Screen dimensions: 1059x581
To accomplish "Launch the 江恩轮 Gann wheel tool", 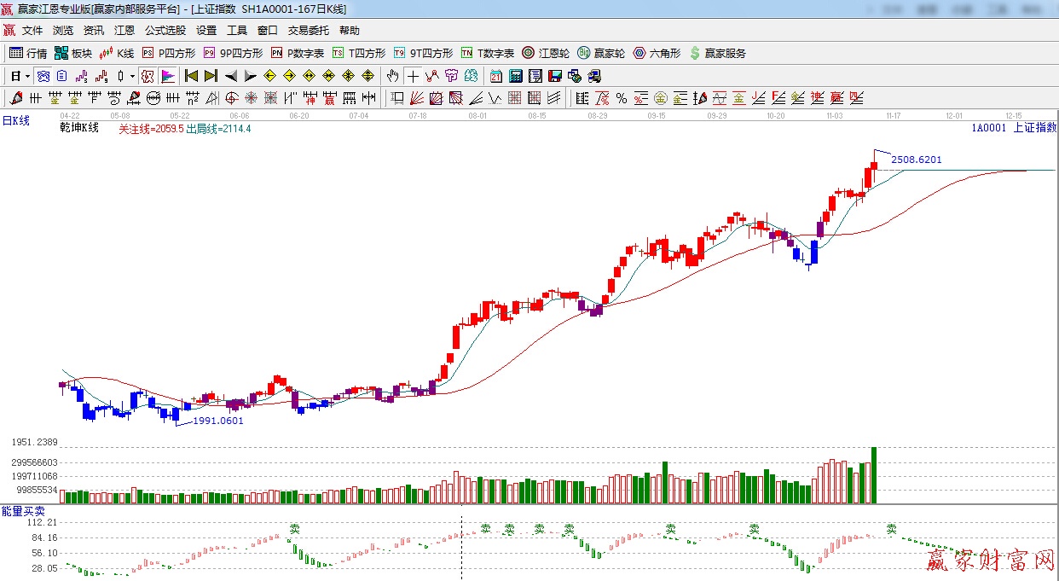I will click(x=546, y=53).
